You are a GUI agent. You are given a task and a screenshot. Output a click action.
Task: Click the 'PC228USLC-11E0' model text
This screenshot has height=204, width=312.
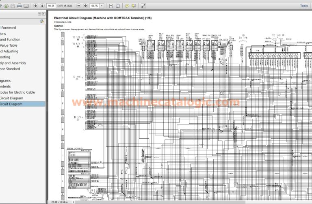coord(63,22)
